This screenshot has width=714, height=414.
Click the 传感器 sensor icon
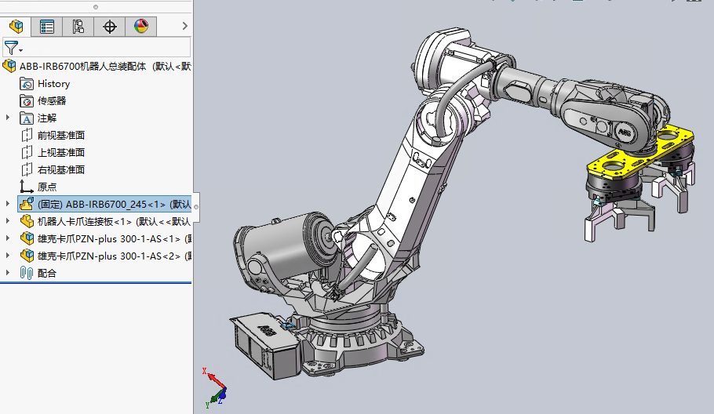[27, 101]
